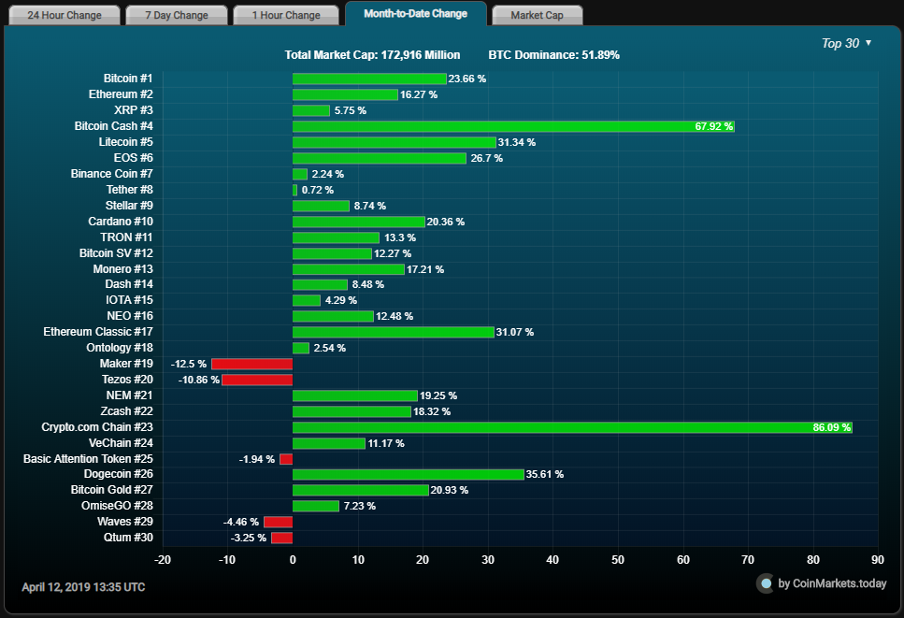Click the Dash #14 label
Screen dimensions: 904x618
(129, 283)
